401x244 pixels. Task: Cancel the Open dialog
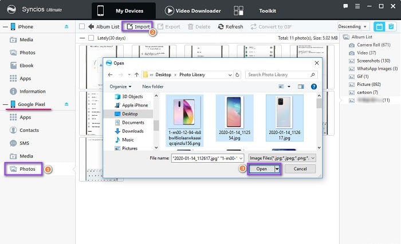point(300,169)
